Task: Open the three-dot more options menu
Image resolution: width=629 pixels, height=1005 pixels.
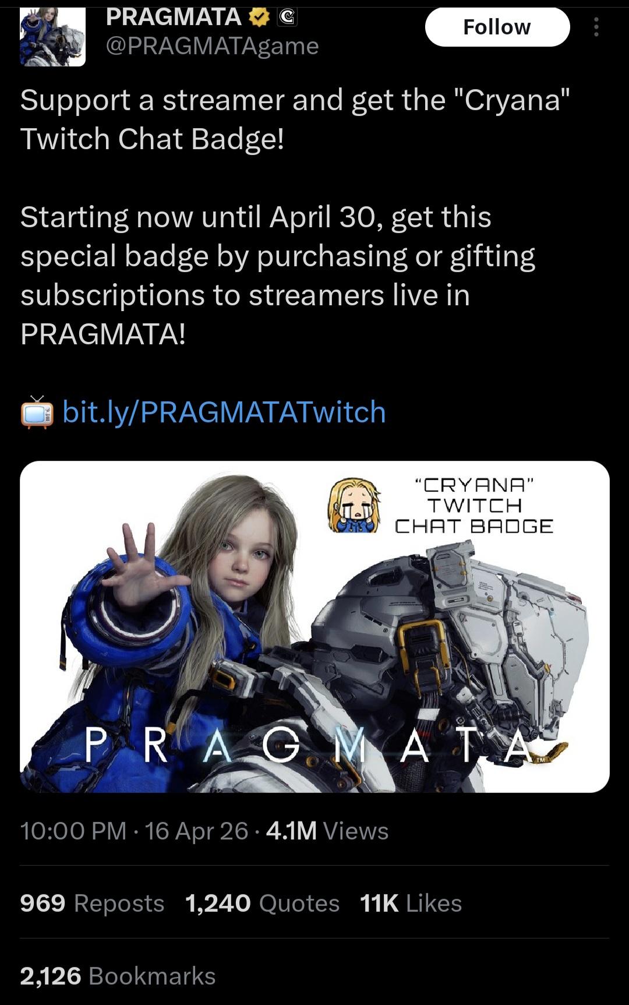Action: coord(596,27)
